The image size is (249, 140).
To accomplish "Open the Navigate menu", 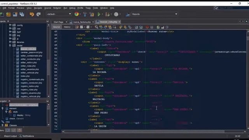I will coord(38,8).
